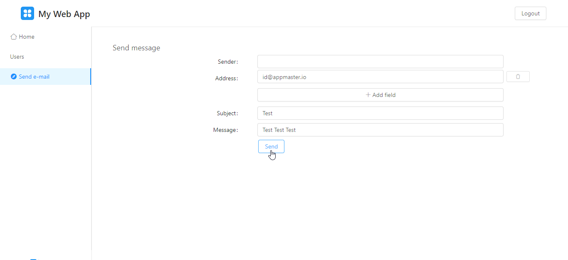568x260 pixels.
Task: Delete the address using the trash icon
Action: (518, 77)
